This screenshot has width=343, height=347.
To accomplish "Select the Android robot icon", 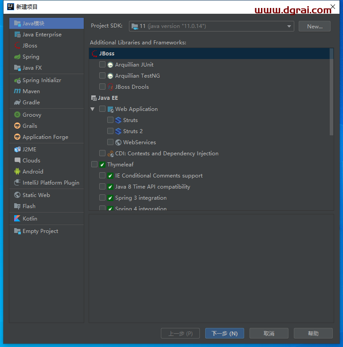I will tap(17, 172).
